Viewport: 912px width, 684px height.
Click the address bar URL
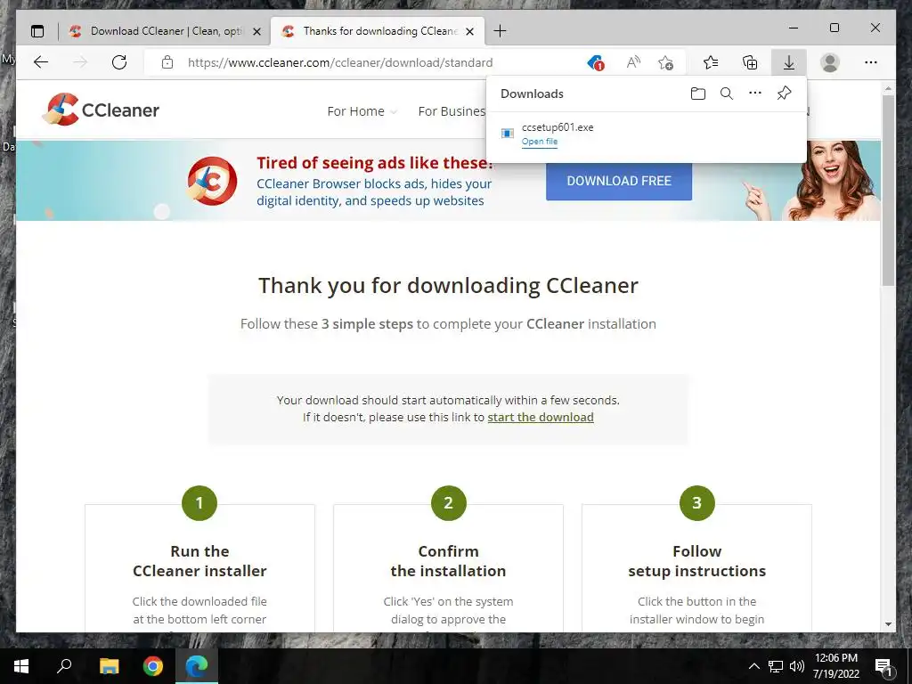coord(340,62)
